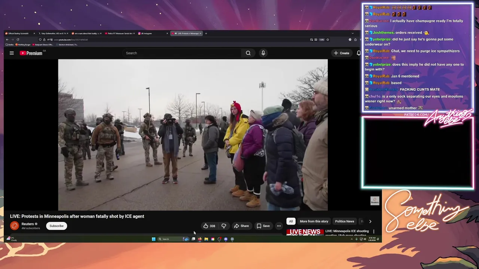Switch to Police PIT Maneuver tab
The width and height of the screenshot is (479, 269).
pyautogui.click(x=119, y=33)
